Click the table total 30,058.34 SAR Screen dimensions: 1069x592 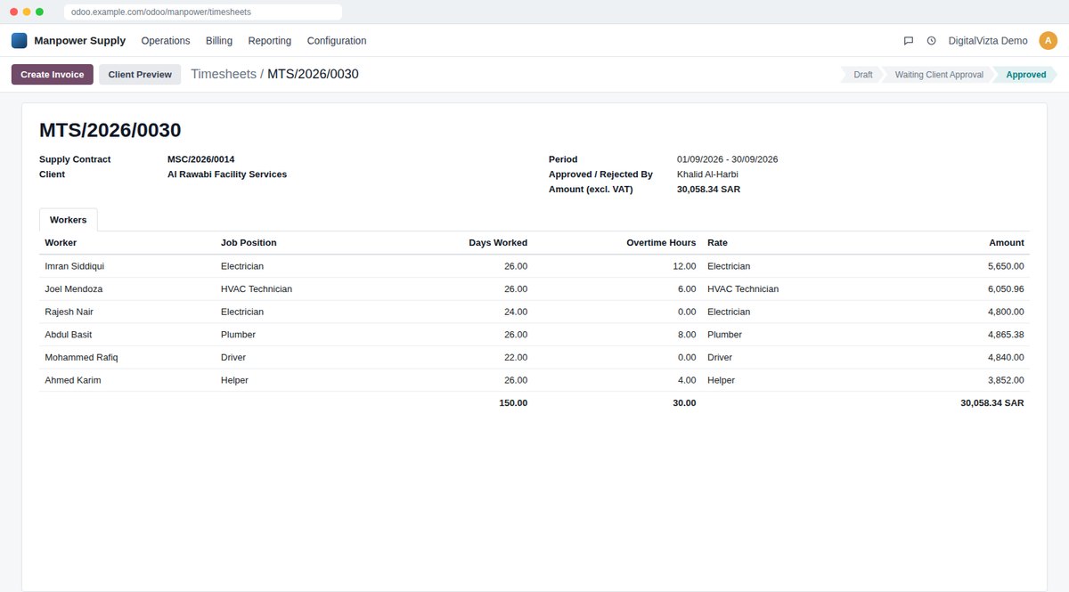tap(992, 403)
